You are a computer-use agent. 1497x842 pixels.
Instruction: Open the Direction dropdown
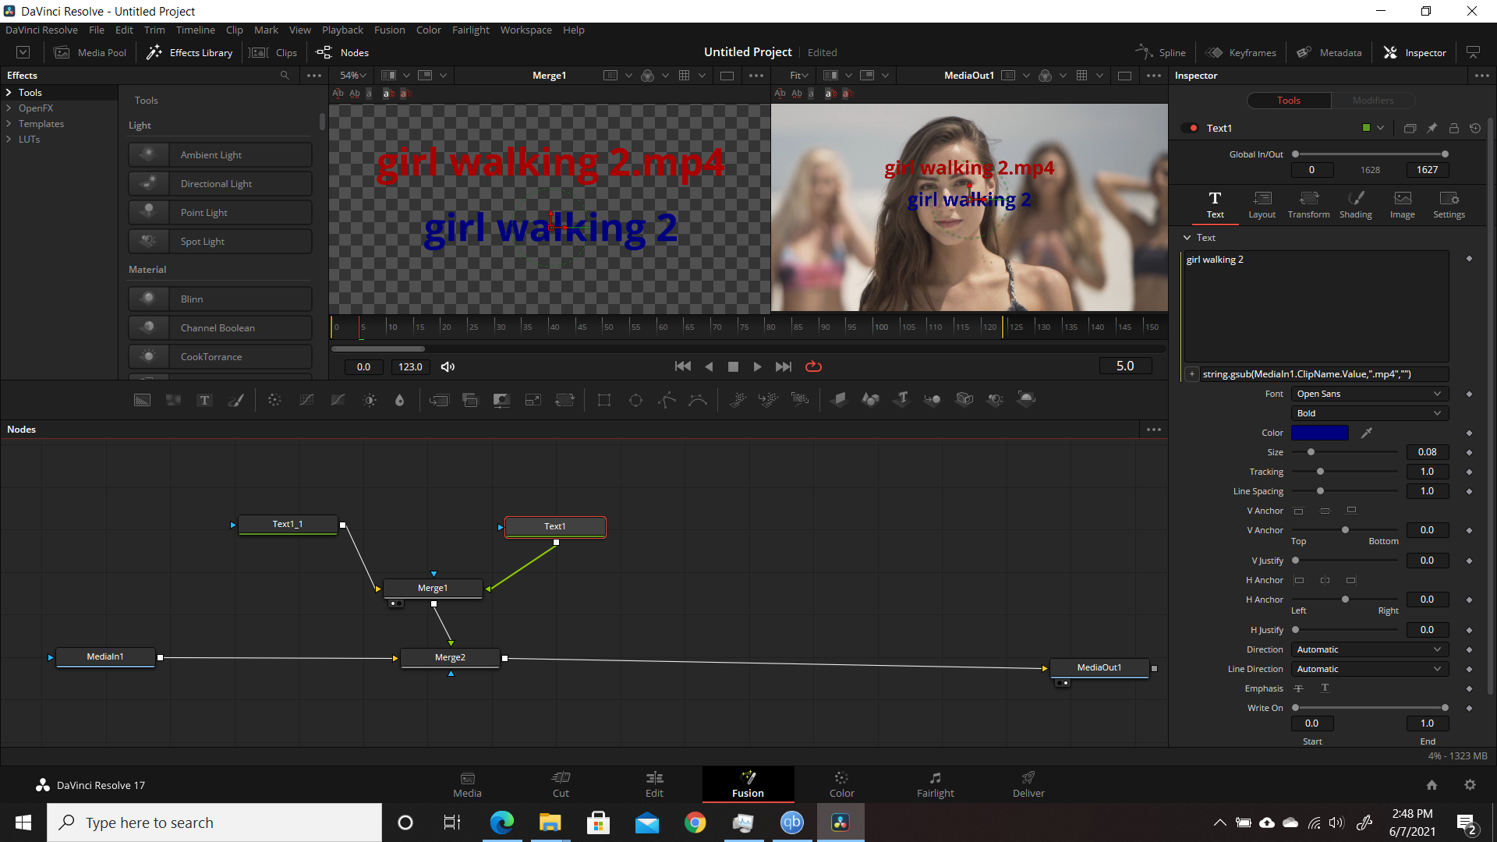(1369, 649)
